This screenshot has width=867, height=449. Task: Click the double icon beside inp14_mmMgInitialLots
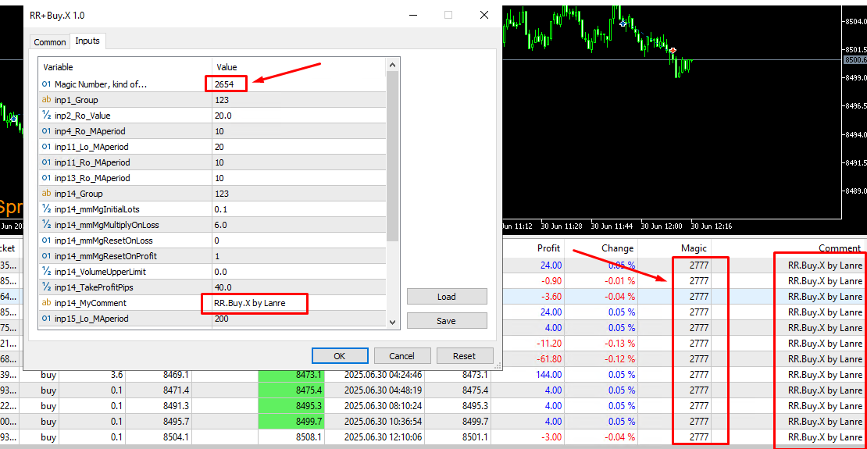46,209
